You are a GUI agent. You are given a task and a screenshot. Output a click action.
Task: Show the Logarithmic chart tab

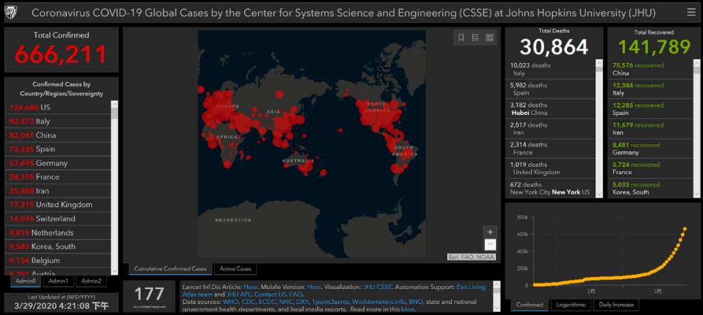(x=571, y=305)
